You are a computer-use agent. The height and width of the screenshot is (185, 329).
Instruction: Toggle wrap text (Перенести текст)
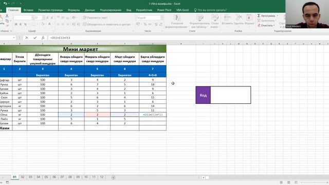95,18
